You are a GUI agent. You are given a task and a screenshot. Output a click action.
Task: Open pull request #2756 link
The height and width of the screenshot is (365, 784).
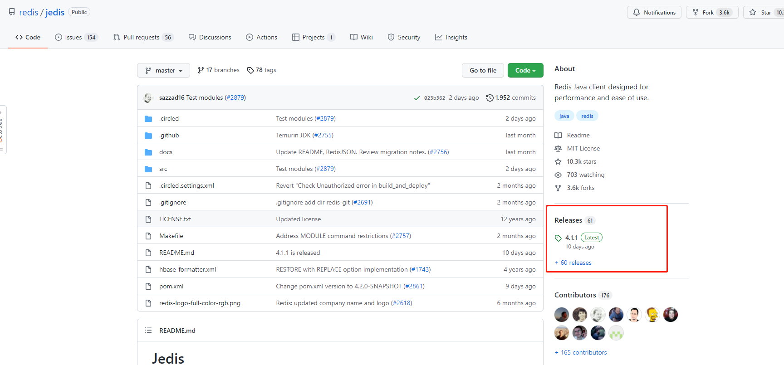pyautogui.click(x=439, y=152)
